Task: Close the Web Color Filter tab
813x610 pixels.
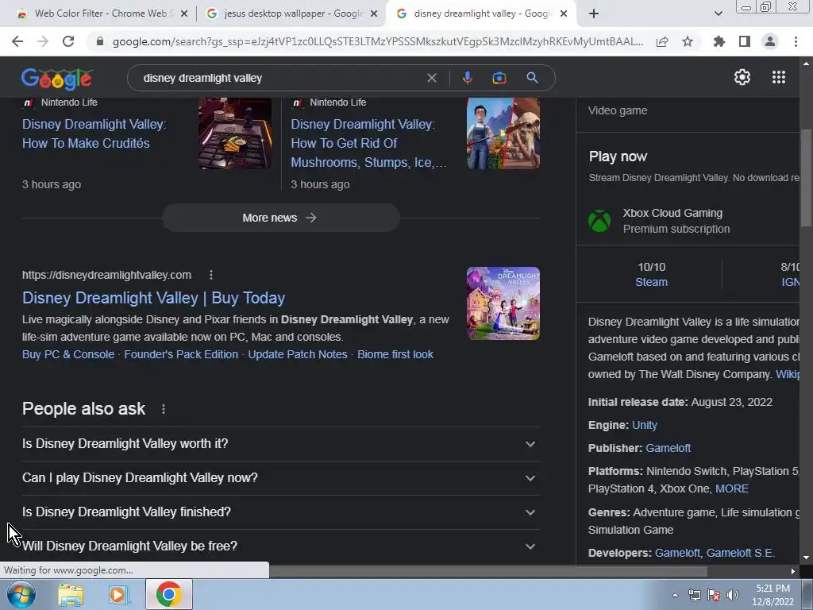Action: pyautogui.click(x=184, y=14)
